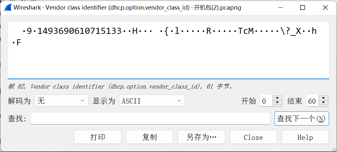Click the Close button at bottom

(x=253, y=137)
